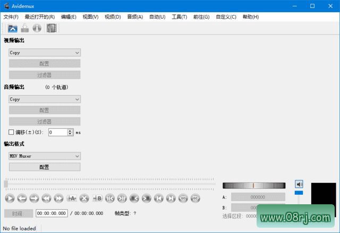Viewport: 340px width, 233px height.
Task: Search previous black frame icon
Action: point(134,198)
